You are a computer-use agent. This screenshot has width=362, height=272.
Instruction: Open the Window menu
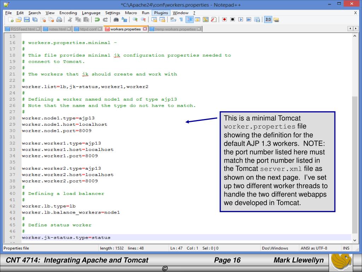181,13
